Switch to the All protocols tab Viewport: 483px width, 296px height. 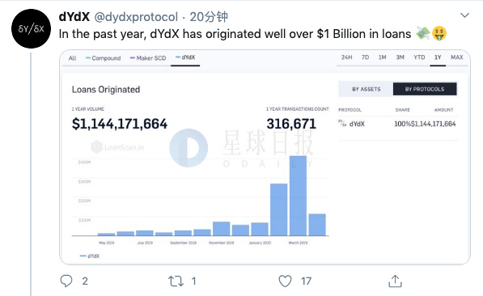[72, 58]
